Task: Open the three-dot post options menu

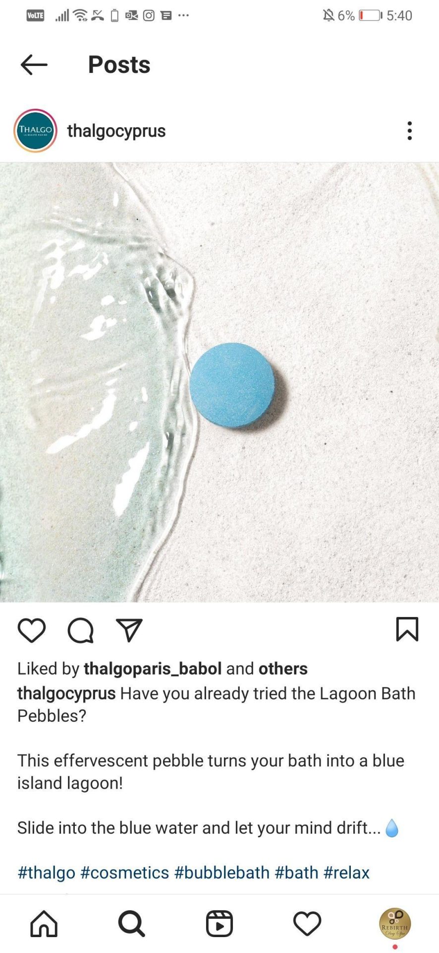Action: pos(409,131)
